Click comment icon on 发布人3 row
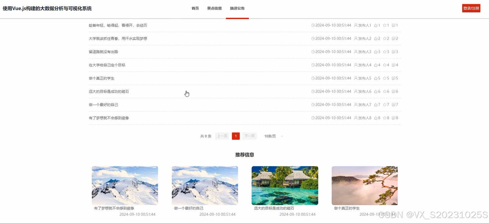489x223 pixels. coord(393,52)
